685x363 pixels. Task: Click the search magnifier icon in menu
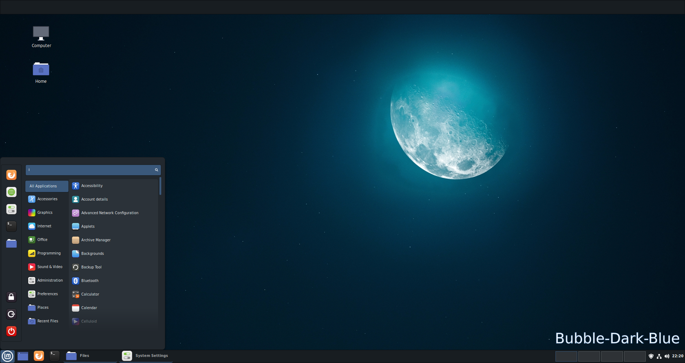156,170
